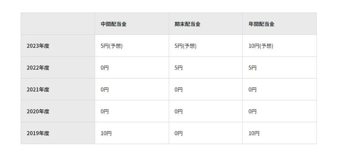The width and height of the screenshot is (339, 160).
Task: Click 2022年度 year-end dividend 5円 cell
Action: click(178, 68)
